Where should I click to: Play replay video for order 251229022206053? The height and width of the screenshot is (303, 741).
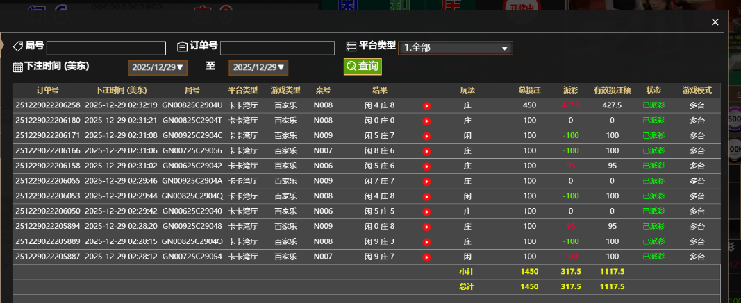tap(426, 196)
